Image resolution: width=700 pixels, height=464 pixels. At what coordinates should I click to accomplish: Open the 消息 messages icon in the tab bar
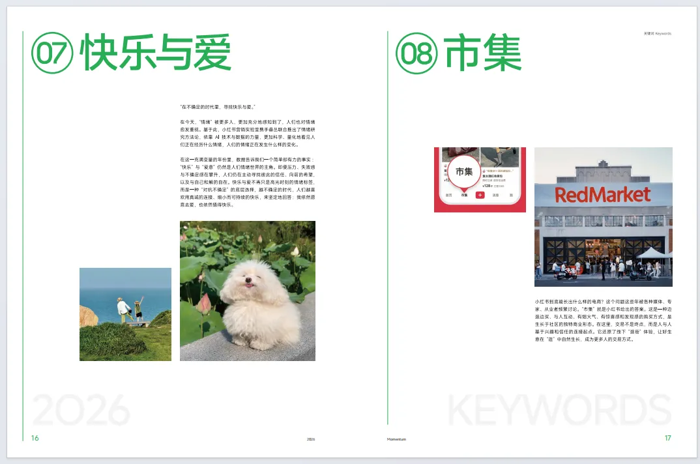click(x=495, y=195)
